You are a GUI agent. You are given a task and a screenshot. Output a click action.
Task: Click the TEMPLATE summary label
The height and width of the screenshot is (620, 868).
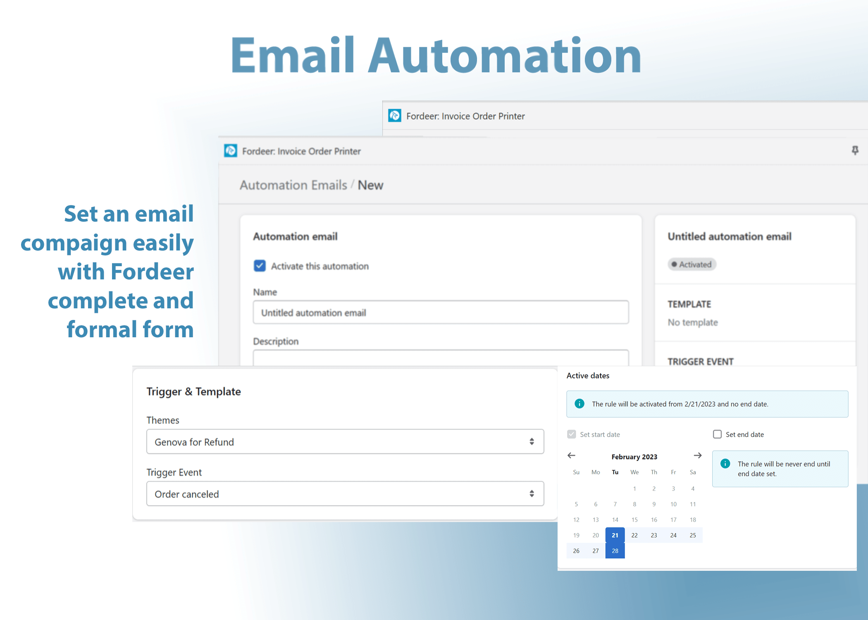689,304
